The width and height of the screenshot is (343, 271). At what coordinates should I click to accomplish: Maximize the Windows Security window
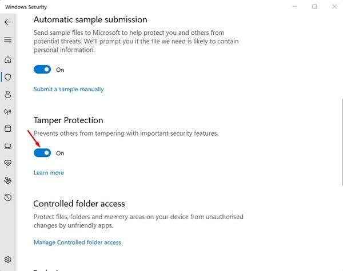click(x=314, y=6)
